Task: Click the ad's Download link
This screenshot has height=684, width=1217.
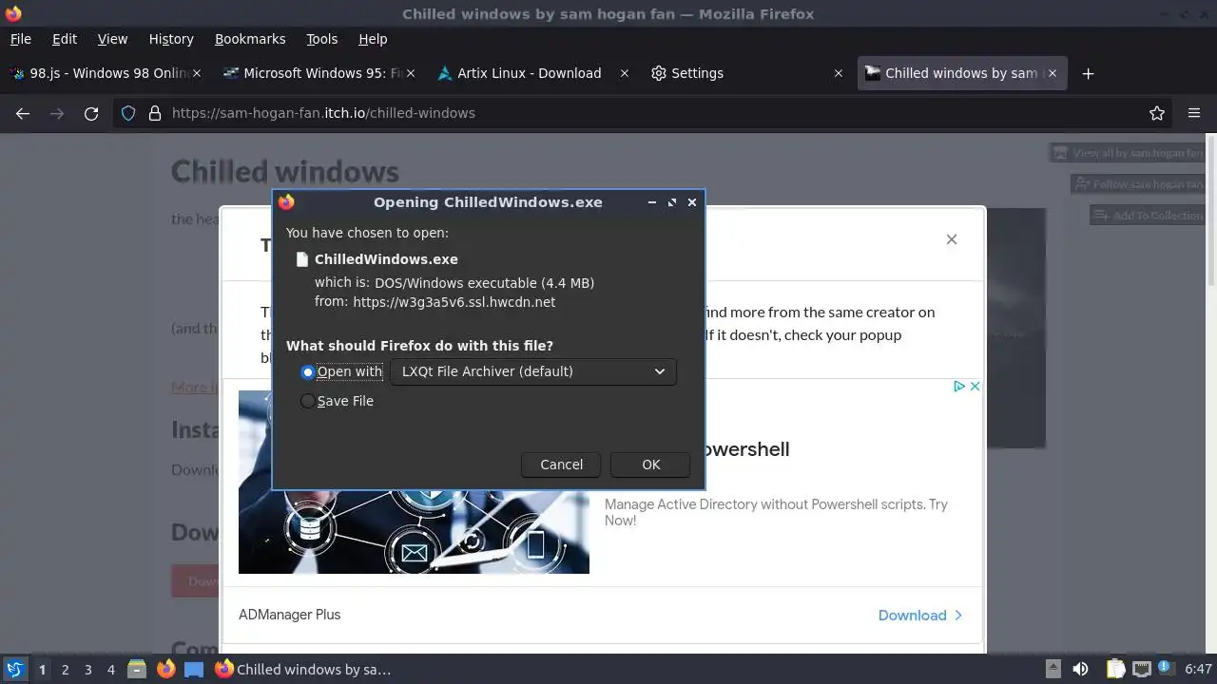Action: coord(920,616)
